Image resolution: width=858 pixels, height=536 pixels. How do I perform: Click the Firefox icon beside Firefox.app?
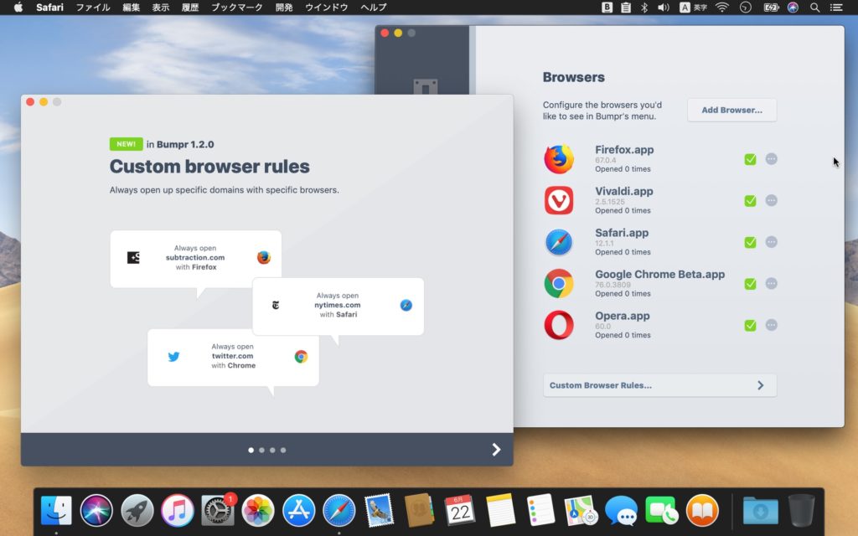(x=559, y=158)
